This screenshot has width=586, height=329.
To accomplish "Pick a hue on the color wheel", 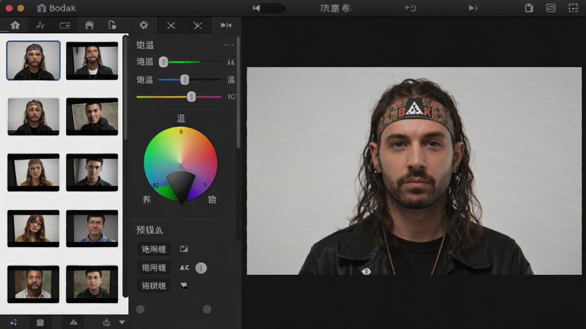I will click(180, 163).
